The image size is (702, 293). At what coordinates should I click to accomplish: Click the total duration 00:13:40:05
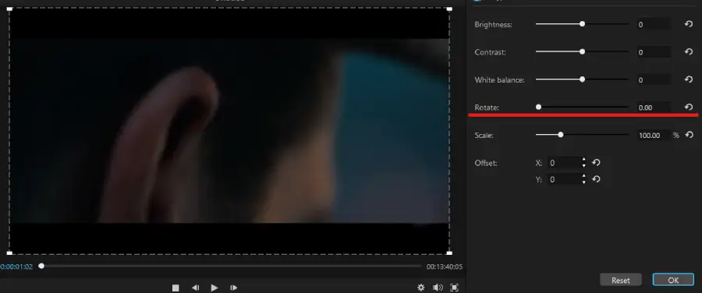(444, 267)
